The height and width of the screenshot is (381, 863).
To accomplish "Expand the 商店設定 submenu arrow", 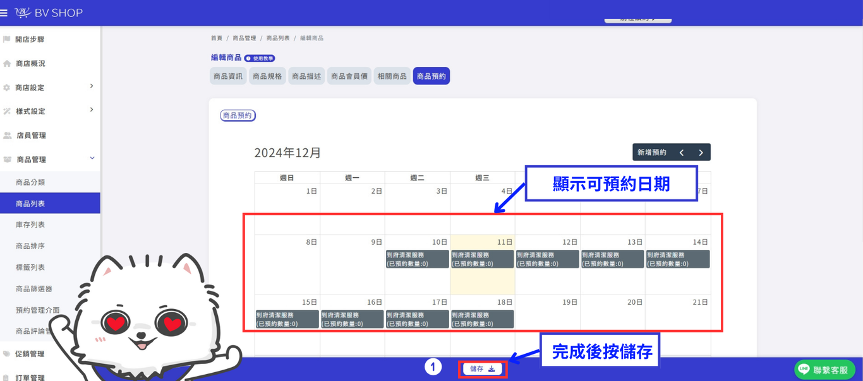I will click(x=92, y=86).
